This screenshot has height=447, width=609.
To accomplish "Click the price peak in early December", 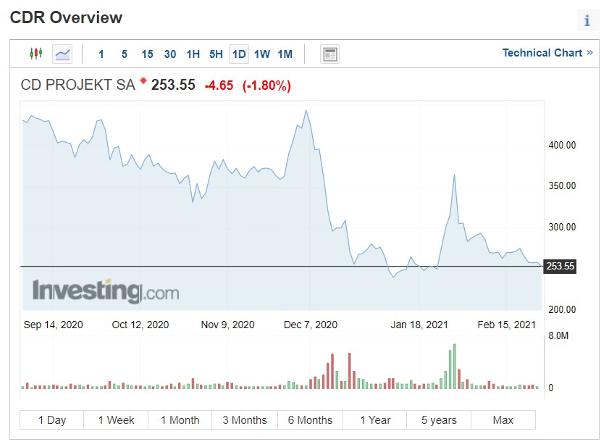I will [306, 111].
